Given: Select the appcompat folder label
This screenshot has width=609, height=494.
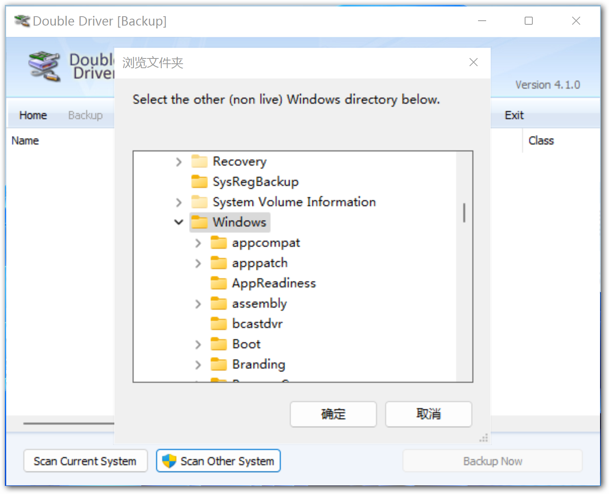Looking at the screenshot, I should [266, 243].
